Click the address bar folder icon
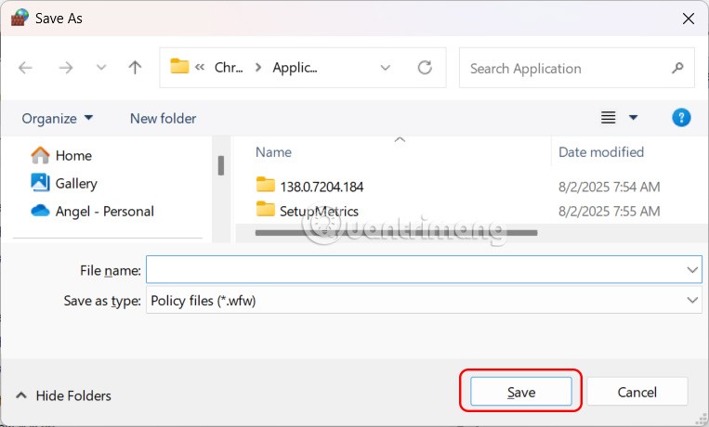 point(180,68)
